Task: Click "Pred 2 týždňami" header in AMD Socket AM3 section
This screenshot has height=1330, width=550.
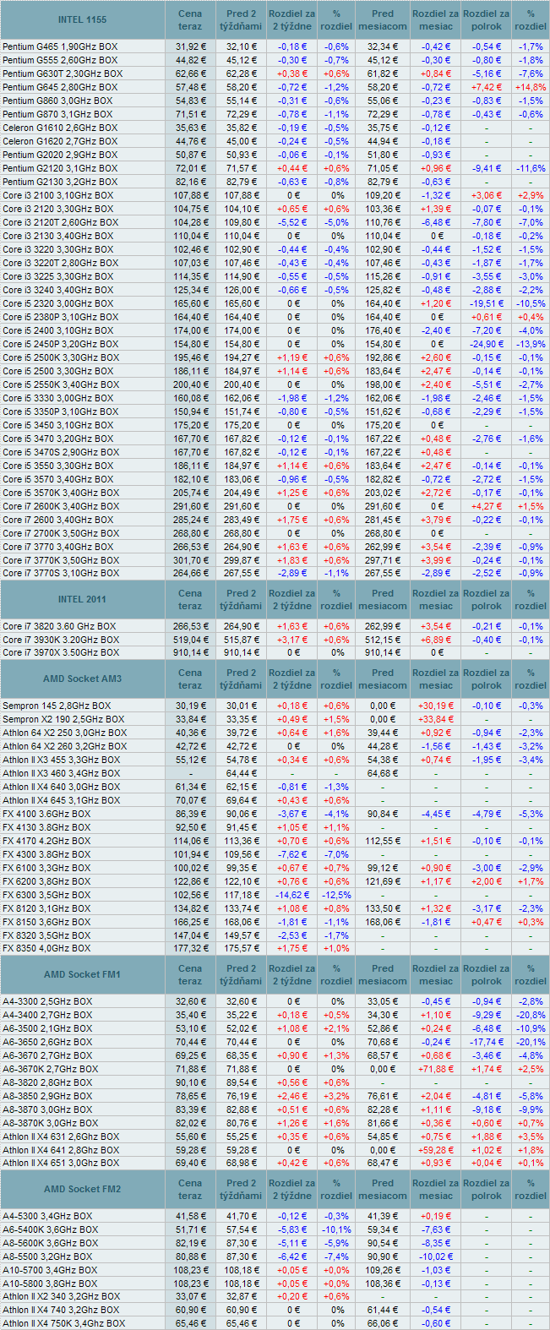Action: tap(241, 679)
